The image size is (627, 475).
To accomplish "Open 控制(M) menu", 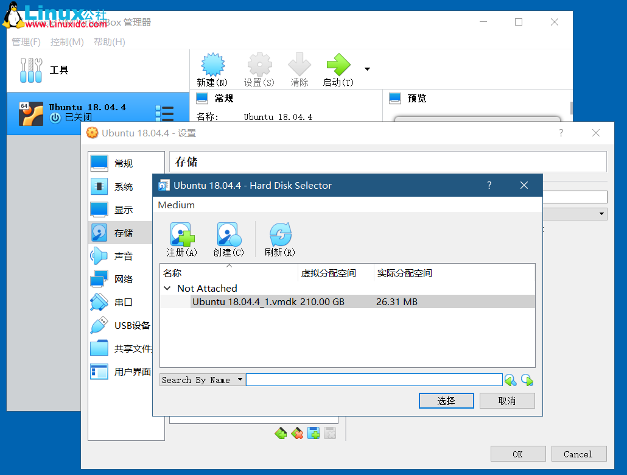I will click(x=67, y=42).
